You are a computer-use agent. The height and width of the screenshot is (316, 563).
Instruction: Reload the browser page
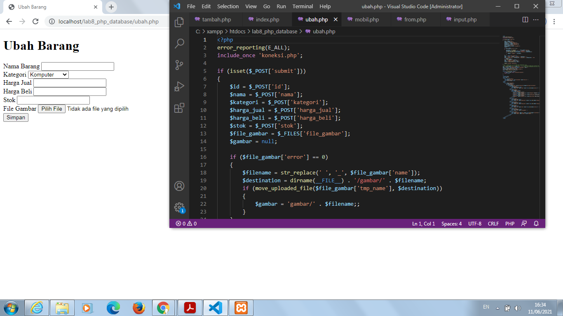pyautogui.click(x=35, y=21)
